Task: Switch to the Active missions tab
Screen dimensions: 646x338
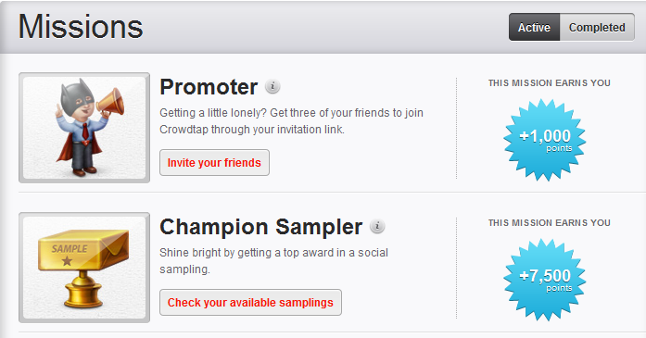Action: 534,27
